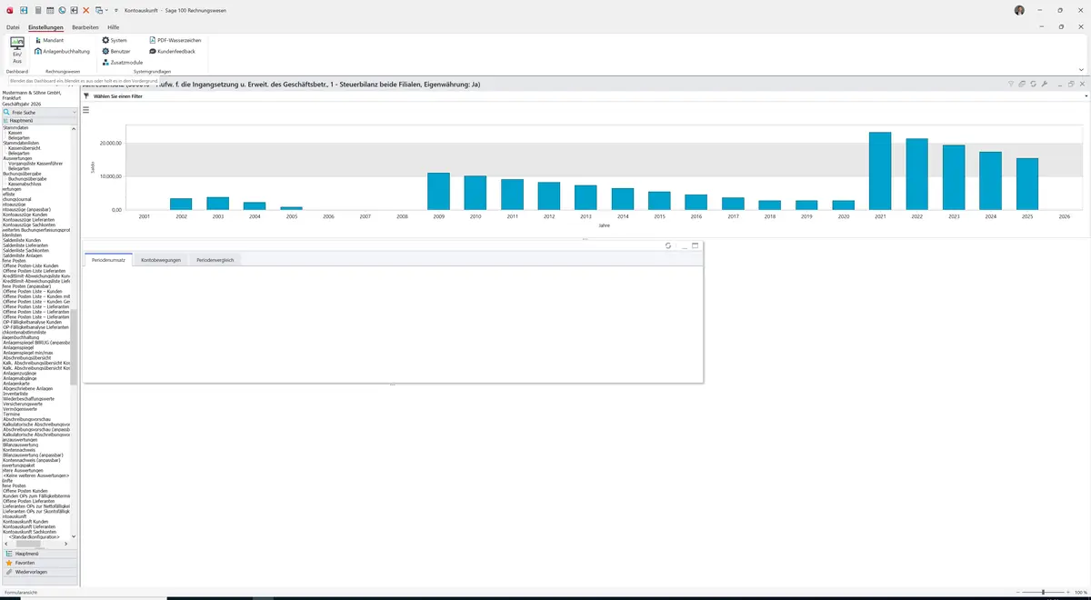Screen dimensions: 1091x600
Task: Open the Benutzer settings
Action: [115, 52]
